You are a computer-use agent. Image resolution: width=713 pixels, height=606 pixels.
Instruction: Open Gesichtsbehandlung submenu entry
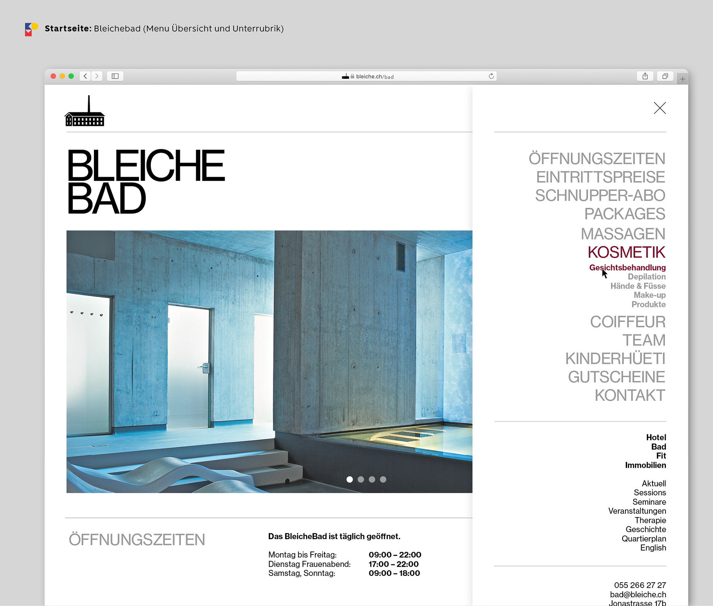tap(627, 267)
